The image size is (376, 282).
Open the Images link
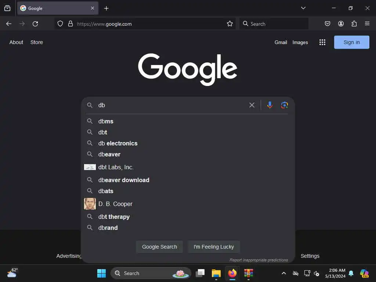[x=300, y=43]
